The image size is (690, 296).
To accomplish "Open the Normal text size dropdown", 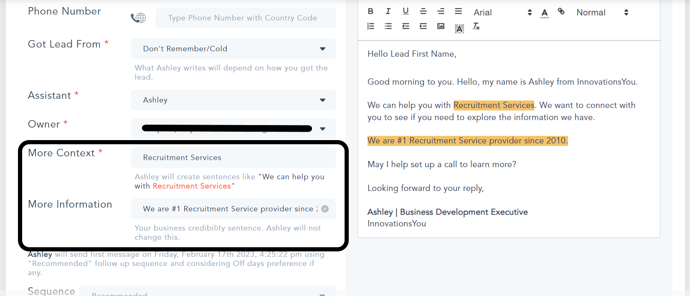I will (602, 13).
